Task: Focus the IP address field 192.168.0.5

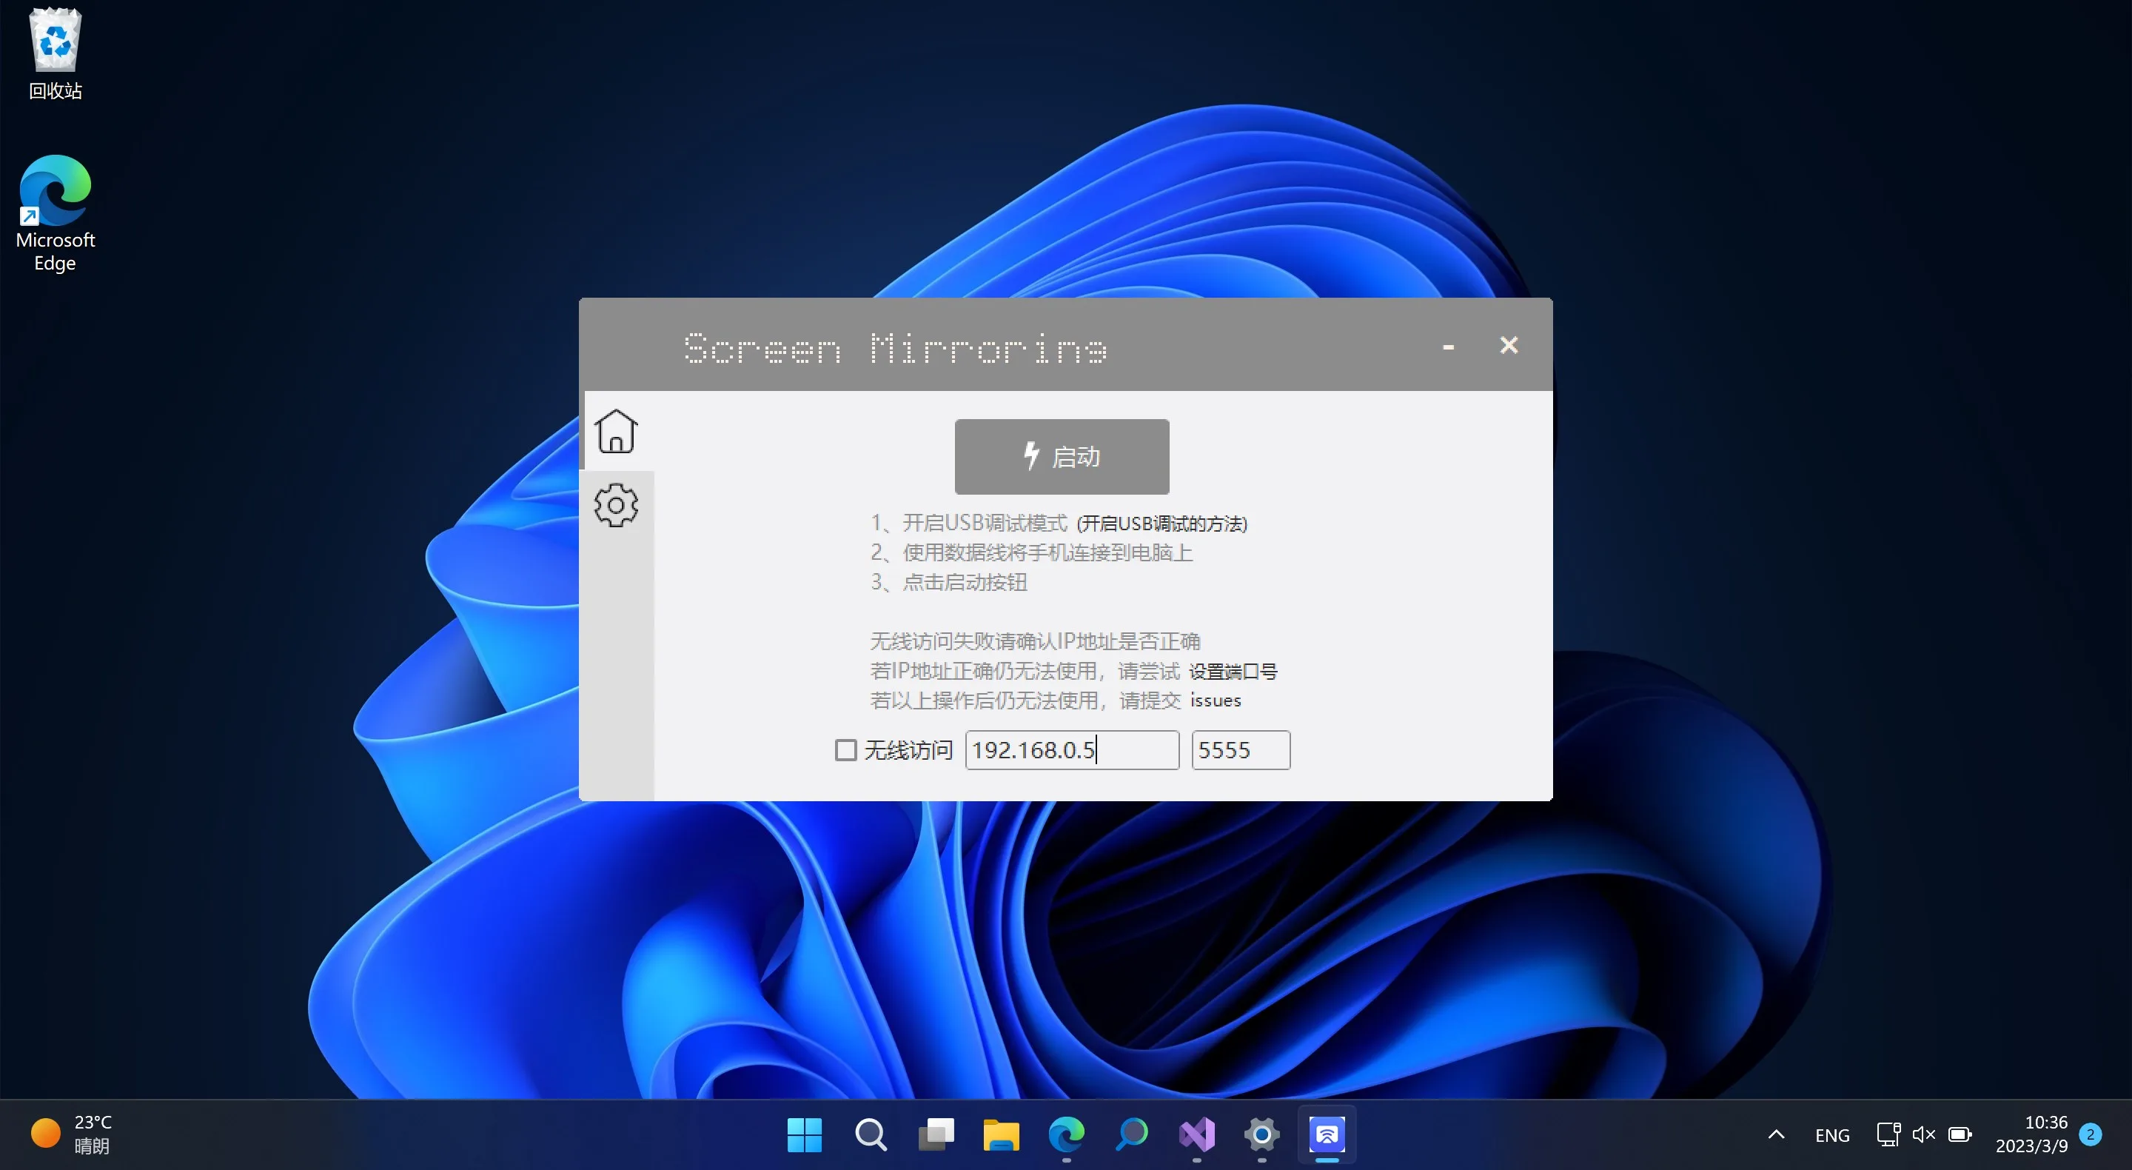Action: [1072, 750]
